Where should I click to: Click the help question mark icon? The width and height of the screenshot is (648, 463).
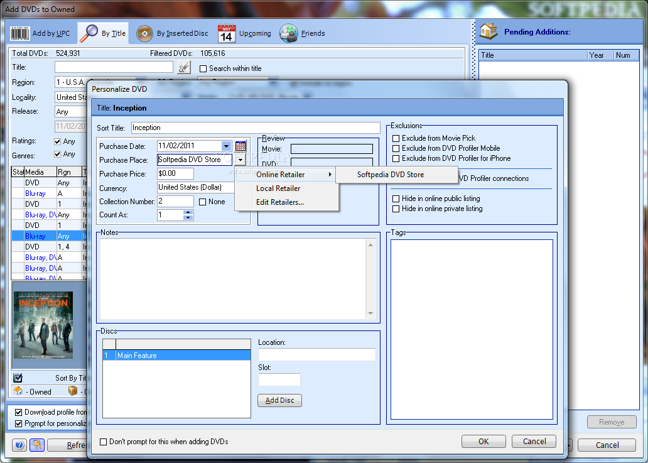[x=19, y=445]
